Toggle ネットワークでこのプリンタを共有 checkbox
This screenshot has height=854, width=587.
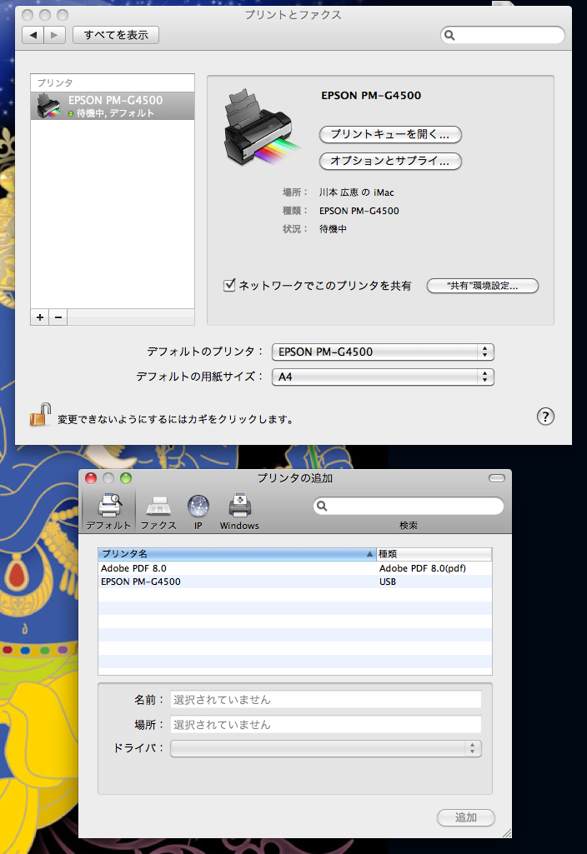(x=229, y=286)
